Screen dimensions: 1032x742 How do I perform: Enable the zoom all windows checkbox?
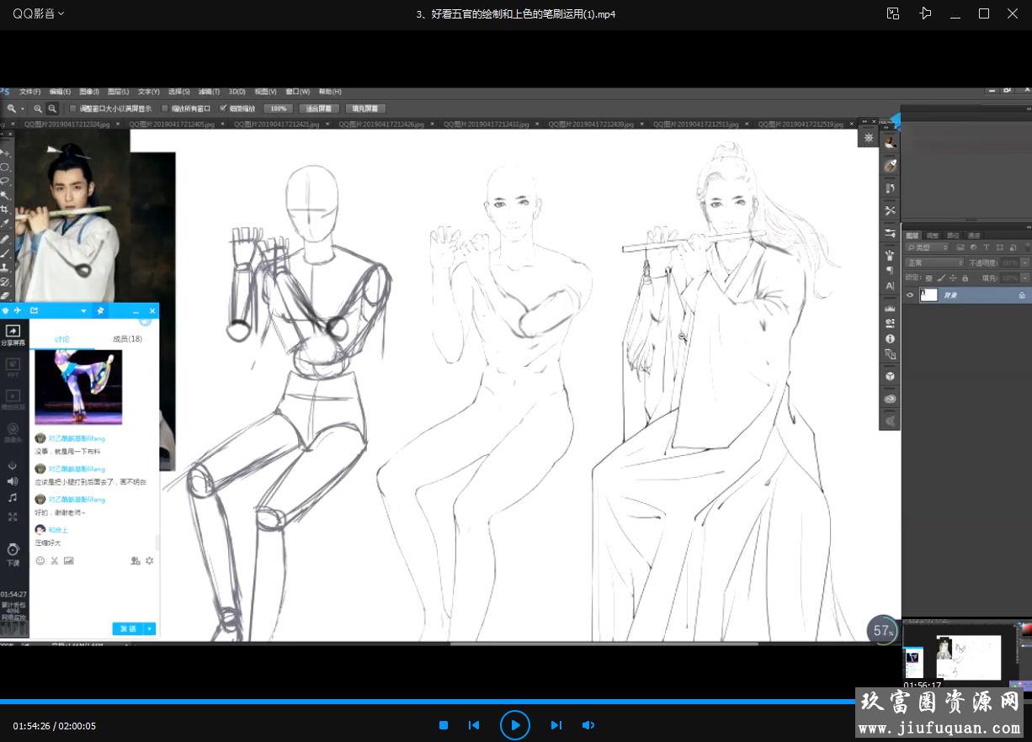pos(165,109)
